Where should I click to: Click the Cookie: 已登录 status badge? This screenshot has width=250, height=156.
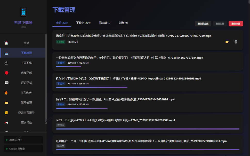pos(23,148)
